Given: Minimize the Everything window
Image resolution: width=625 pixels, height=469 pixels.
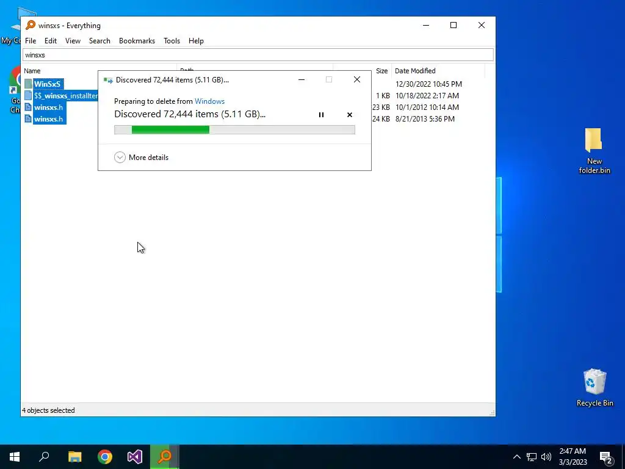Looking at the screenshot, I should pyautogui.click(x=426, y=25).
